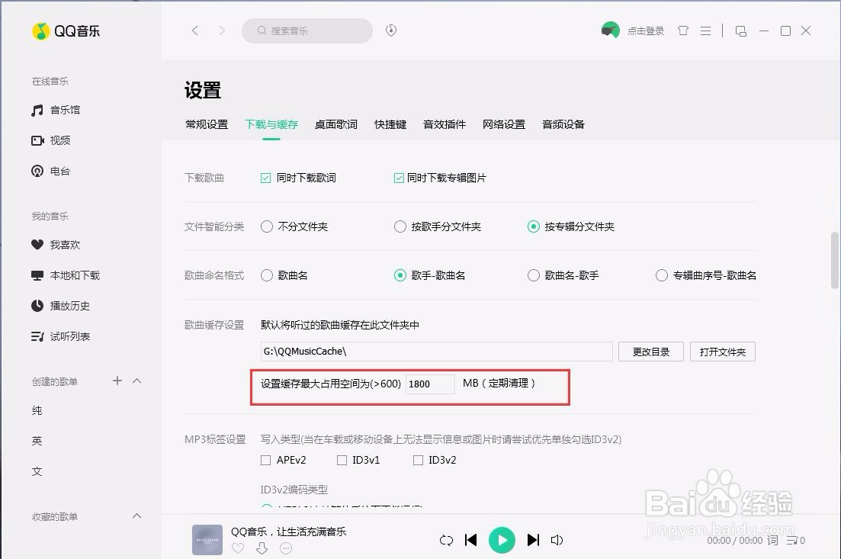Click the cache path field G:\QQMusicCache\
The width and height of the screenshot is (841, 559).
click(x=437, y=352)
